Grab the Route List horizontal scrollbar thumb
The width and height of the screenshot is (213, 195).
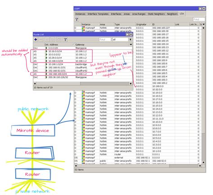click(58, 83)
